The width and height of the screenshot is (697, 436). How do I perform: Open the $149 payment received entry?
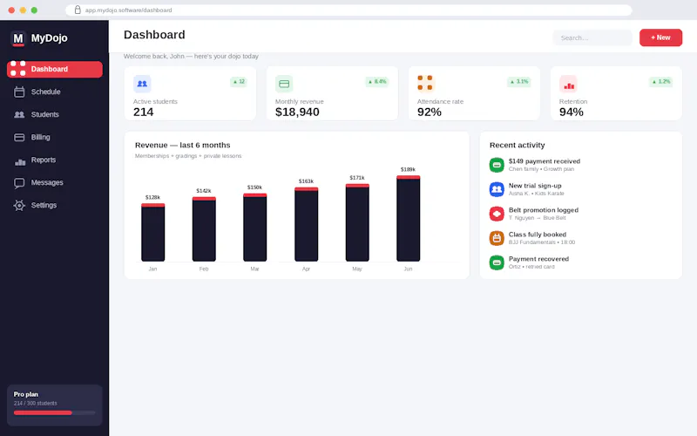coord(580,165)
